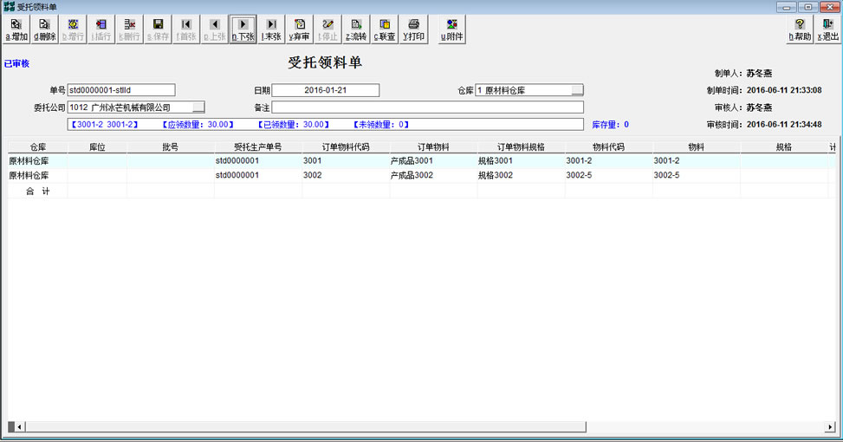Click the 订单物料 column header
The width and height of the screenshot is (843, 442).
(433, 146)
